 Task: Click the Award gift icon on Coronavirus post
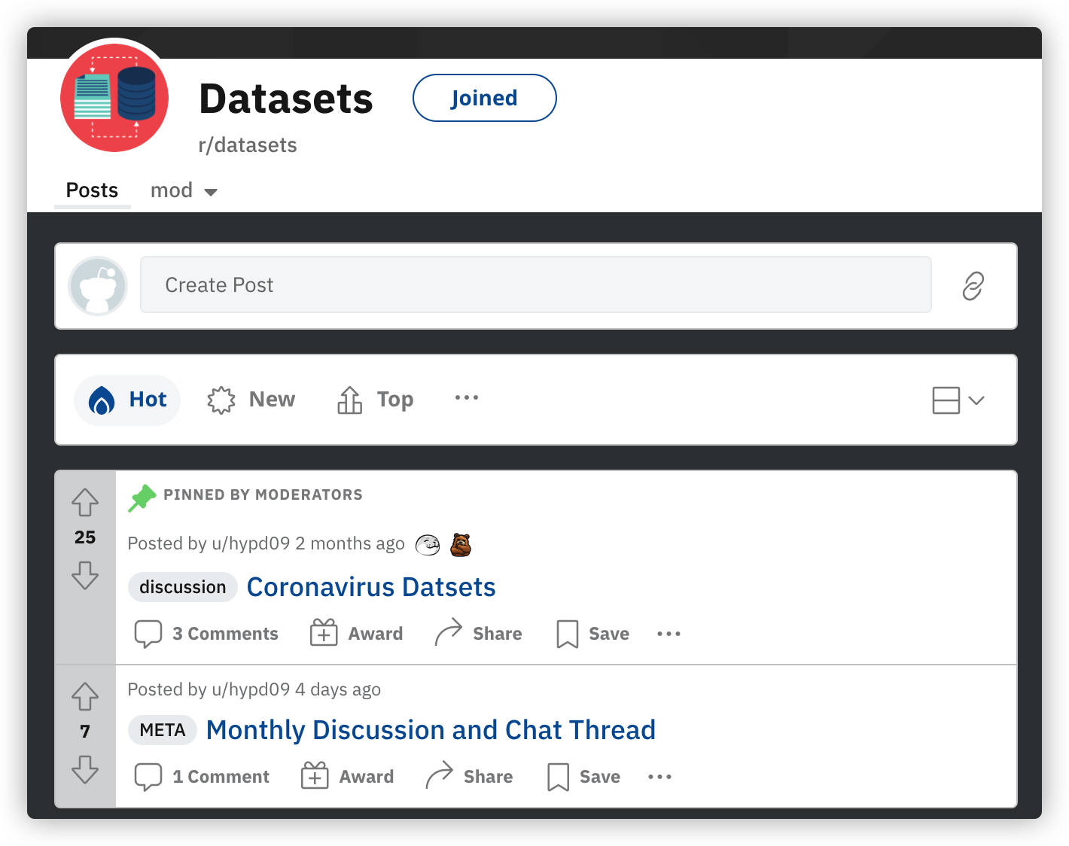324,633
